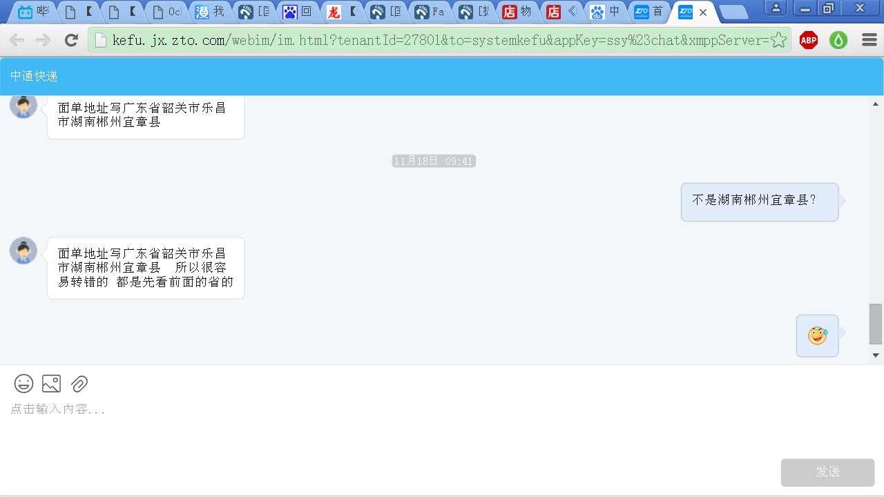Viewport: 884px width, 497px height.
Task: Open the Chrome hamburger menu
Action: pos(869,40)
